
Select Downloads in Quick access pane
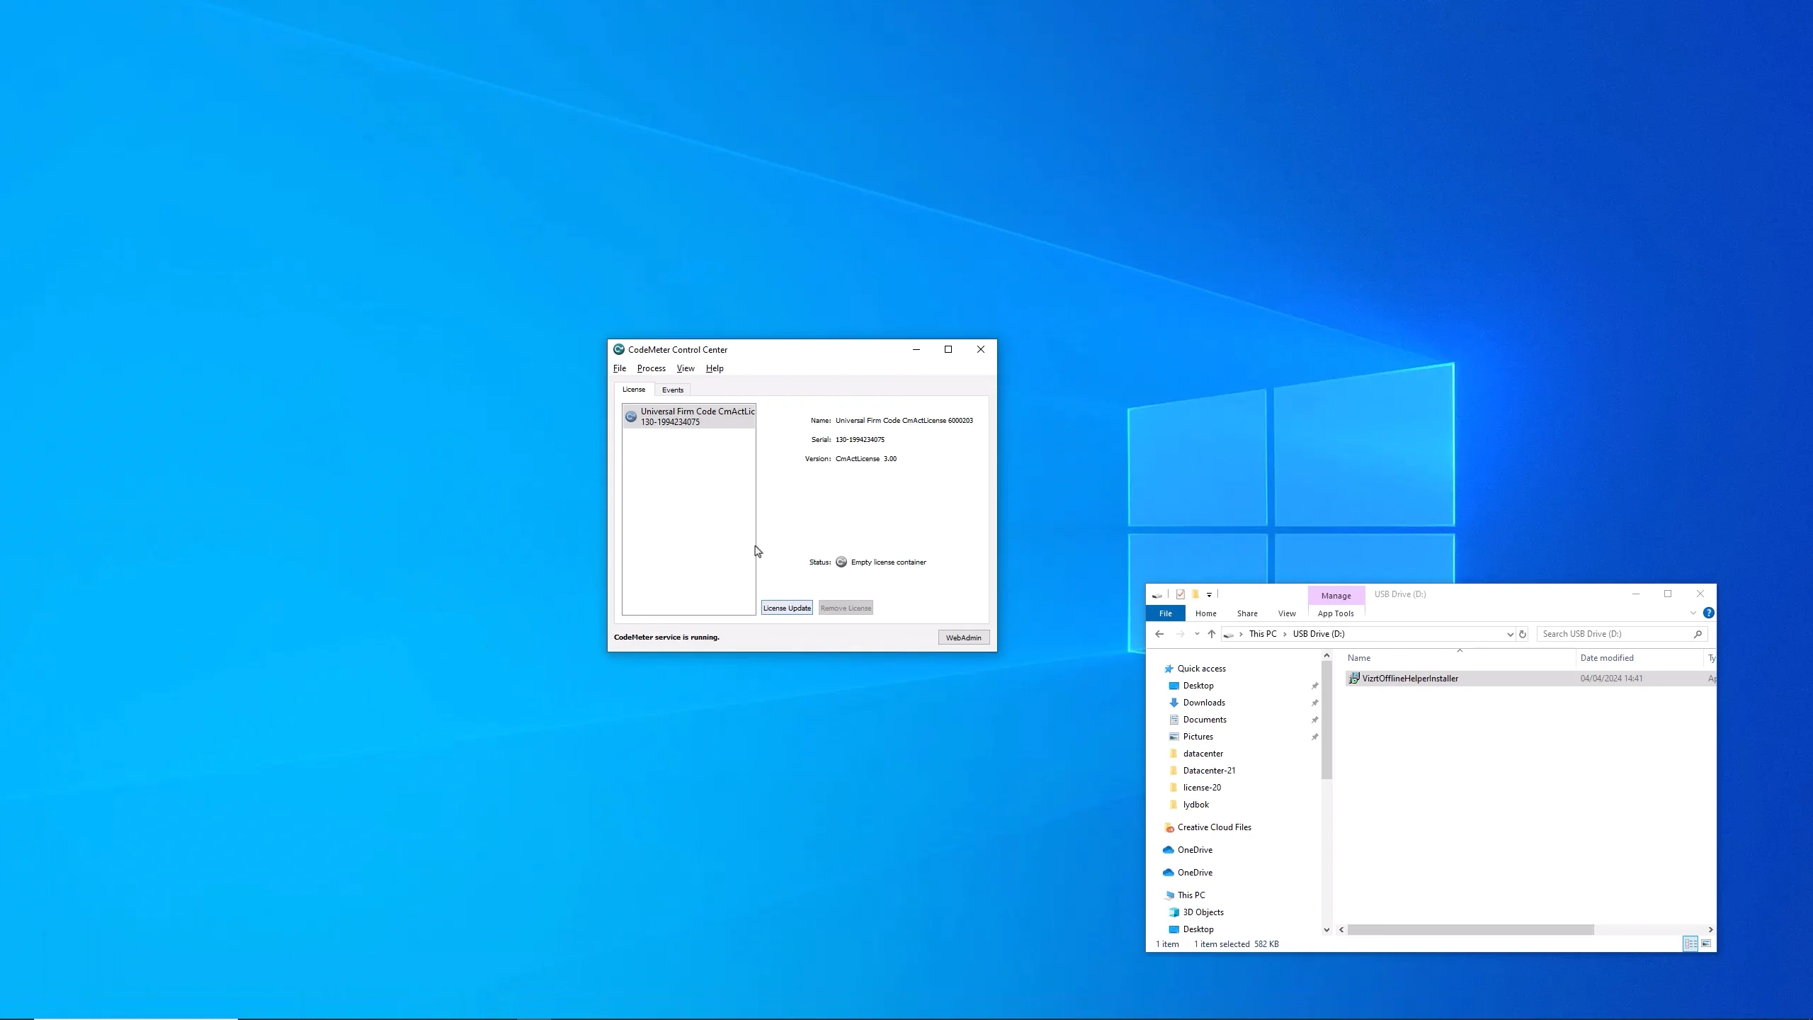coord(1203,703)
